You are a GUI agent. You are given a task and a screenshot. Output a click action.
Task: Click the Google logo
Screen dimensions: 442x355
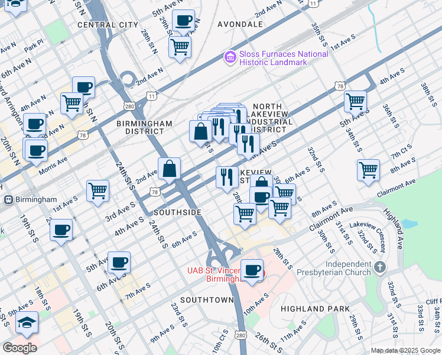click(x=19, y=348)
